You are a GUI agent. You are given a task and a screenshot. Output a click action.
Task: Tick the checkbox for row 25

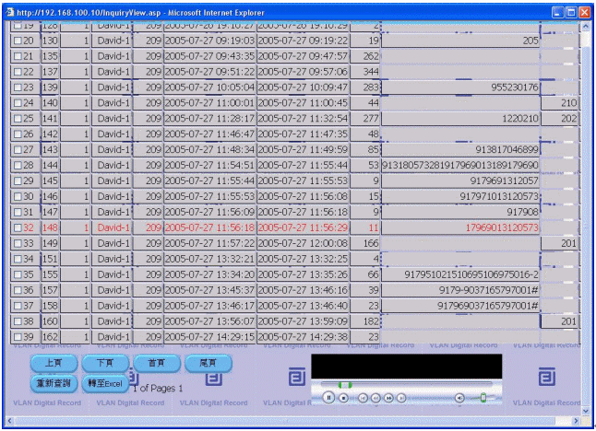tap(18, 119)
